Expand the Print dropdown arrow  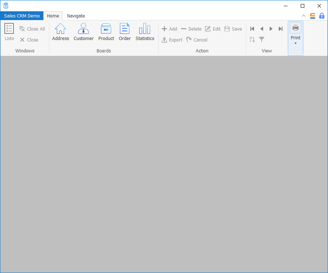point(296,43)
